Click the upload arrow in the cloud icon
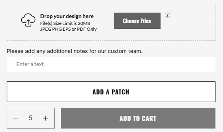Image resolution: width=223 pixels, height=132 pixels. [28, 22]
